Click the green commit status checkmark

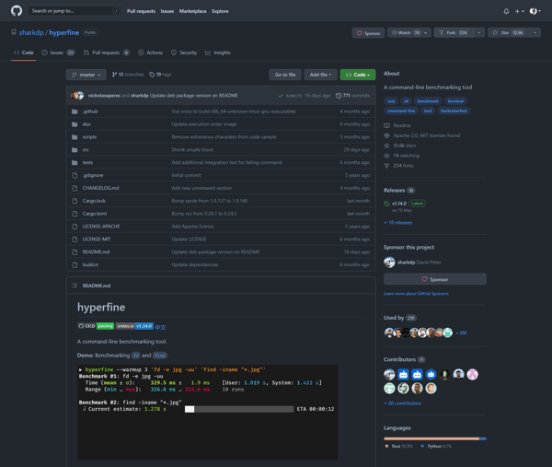point(281,96)
